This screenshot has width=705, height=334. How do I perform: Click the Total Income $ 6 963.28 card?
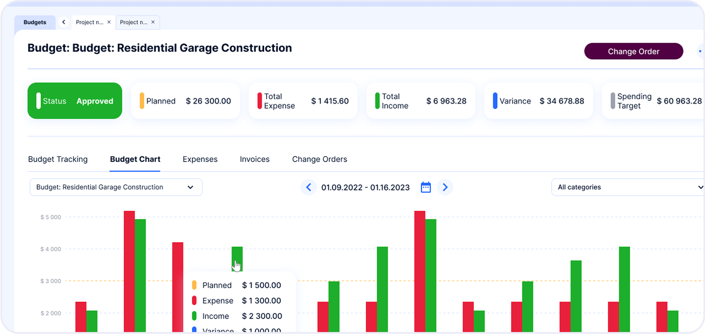pyautogui.click(x=421, y=101)
